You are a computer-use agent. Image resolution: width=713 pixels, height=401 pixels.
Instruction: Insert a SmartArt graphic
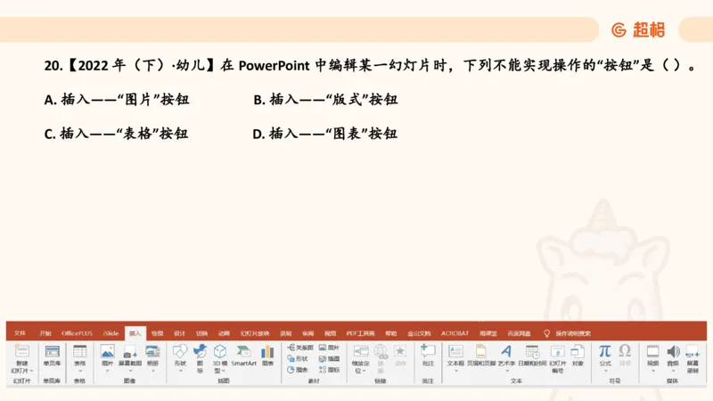click(x=243, y=356)
